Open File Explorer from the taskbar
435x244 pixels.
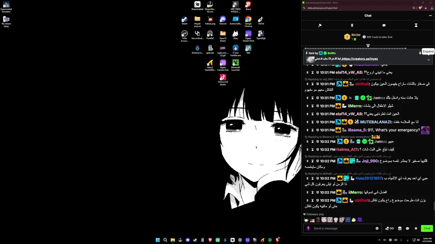point(173,240)
